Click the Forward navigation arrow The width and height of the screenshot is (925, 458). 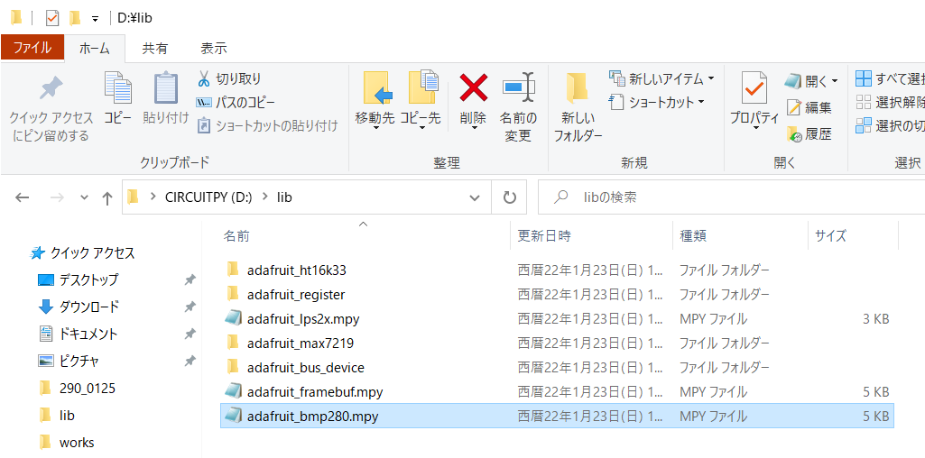click(57, 197)
